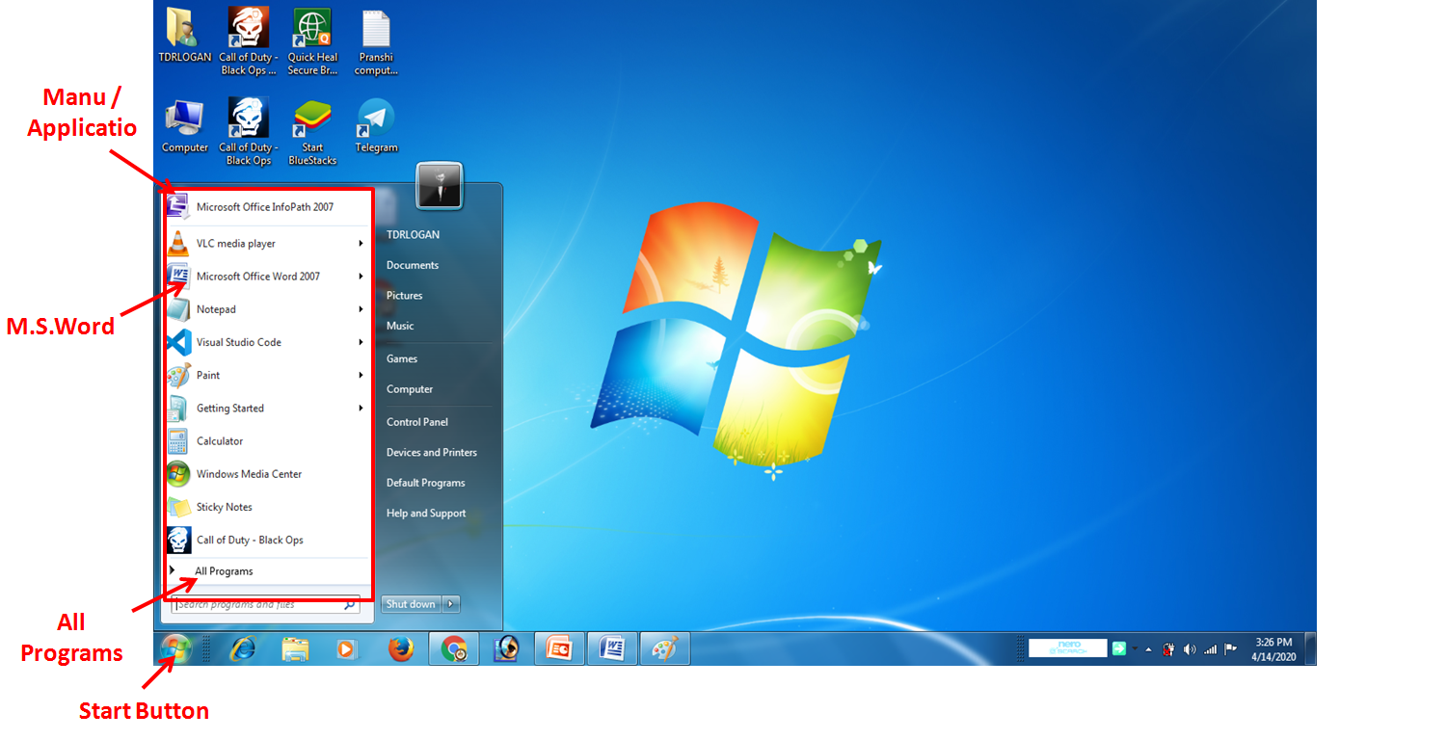Show hidden system tray icons
The image size is (1446, 740).
click(1148, 649)
